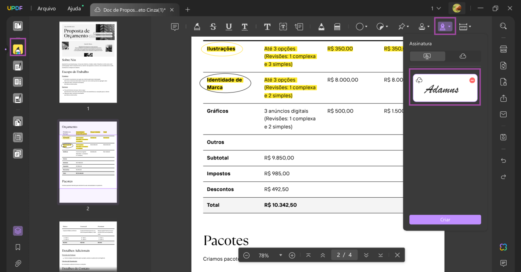Screen dimensions: 521x272
Task: Expand the zoom percentage dropdown
Action: (x=280, y=255)
